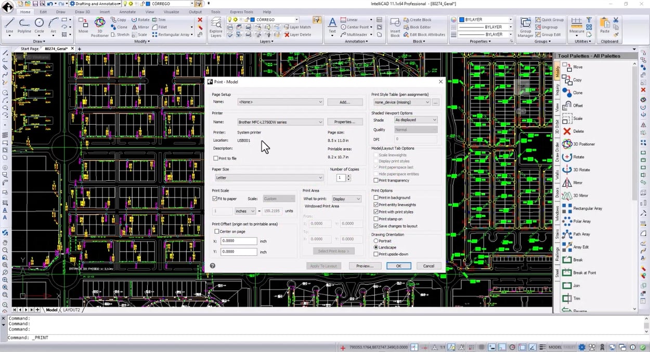Viewport: 650px width, 352px height.
Task: Click the Preview... button
Action: click(x=365, y=266)
